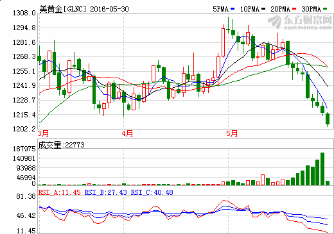Click the 1202.2 price axis label
This screenshot has height=234, width=334.
point(24,129)
